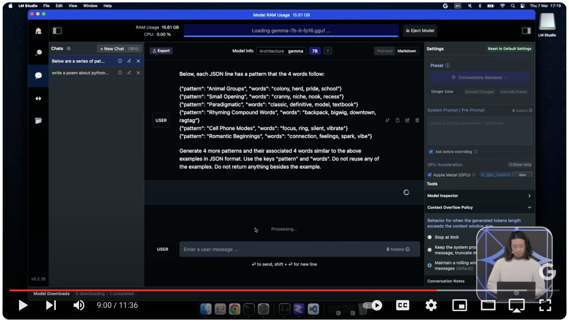Click the user message input field
The width and height of the screenshot is (569, 323).
282,249
